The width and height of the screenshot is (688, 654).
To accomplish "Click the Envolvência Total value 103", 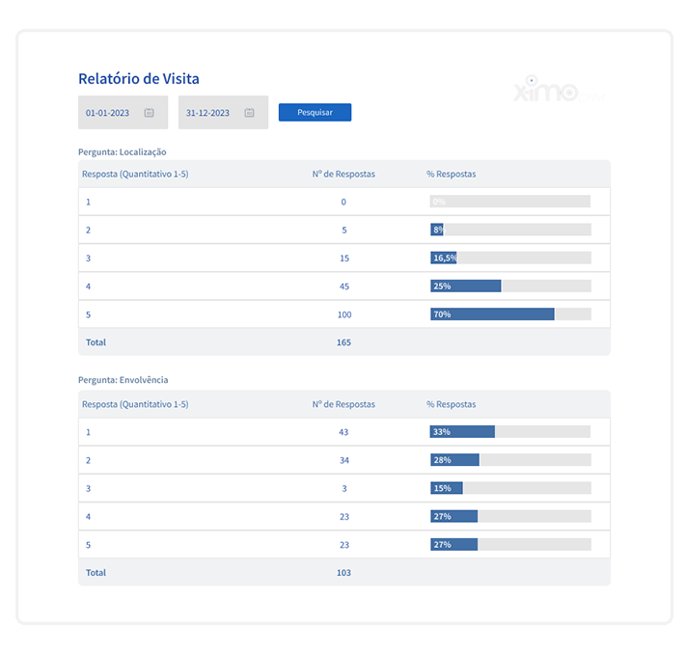I will pos(344,572).
